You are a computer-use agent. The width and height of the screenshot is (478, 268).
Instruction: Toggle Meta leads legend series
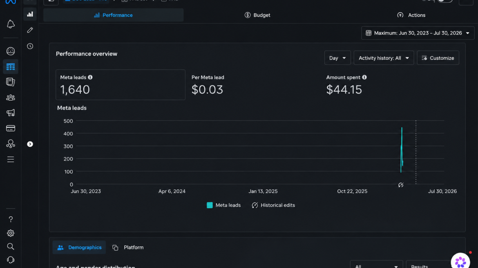pos(224,205)
